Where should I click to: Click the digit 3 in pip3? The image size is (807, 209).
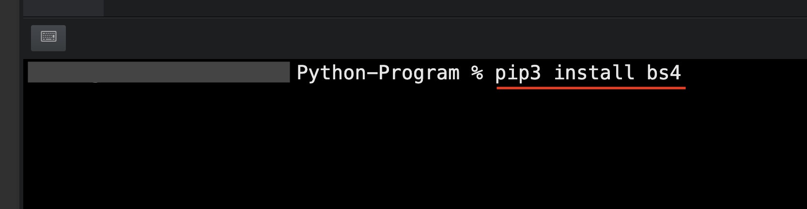click(x=535, y=73)
